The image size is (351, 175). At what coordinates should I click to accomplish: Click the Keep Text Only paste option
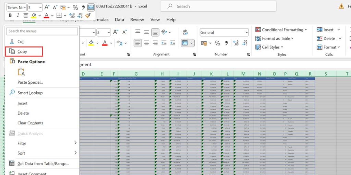pos(21,72)
